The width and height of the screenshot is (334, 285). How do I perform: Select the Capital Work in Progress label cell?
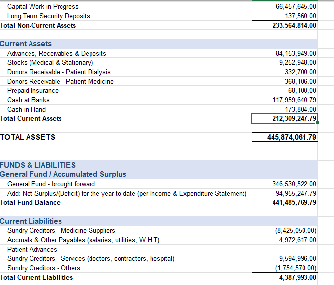pos(43,6)
